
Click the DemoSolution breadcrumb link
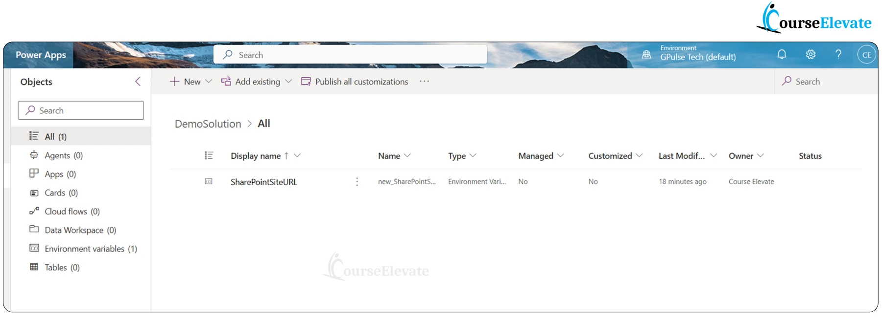pyautogui.click(x=208, y=124)
